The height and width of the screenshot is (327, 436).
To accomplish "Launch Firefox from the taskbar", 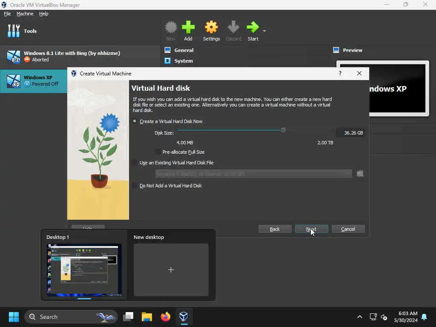I will [166, 316].
